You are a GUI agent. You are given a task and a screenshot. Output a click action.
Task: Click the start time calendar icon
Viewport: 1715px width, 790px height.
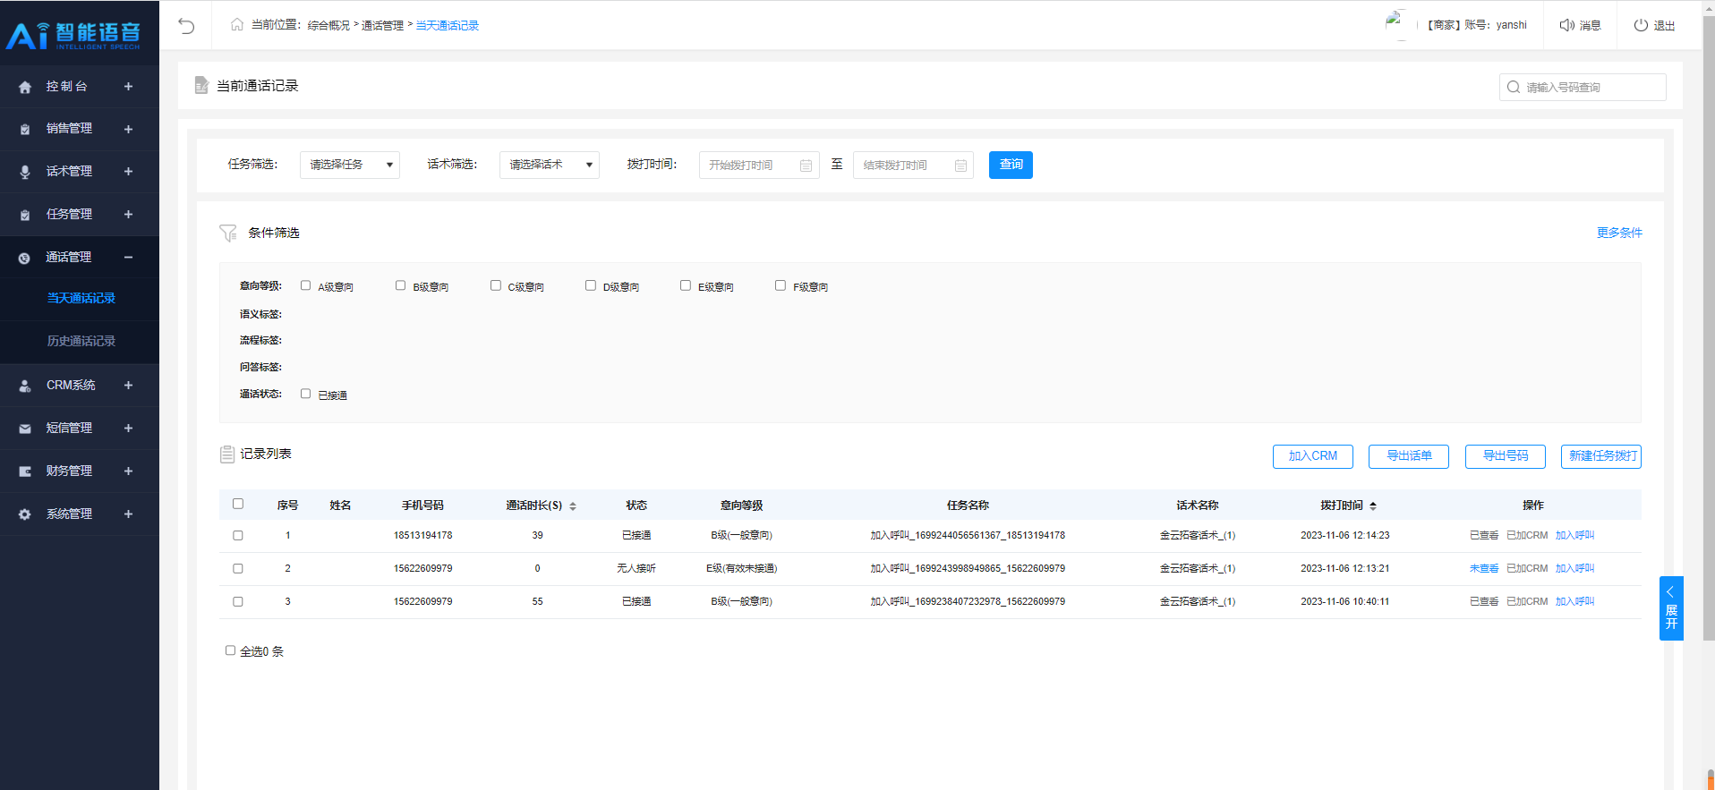click(x=806, y=166)
